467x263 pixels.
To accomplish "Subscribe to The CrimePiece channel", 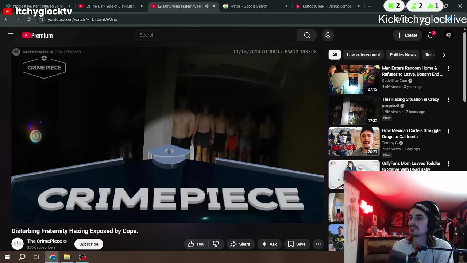I will coord(89,244).
